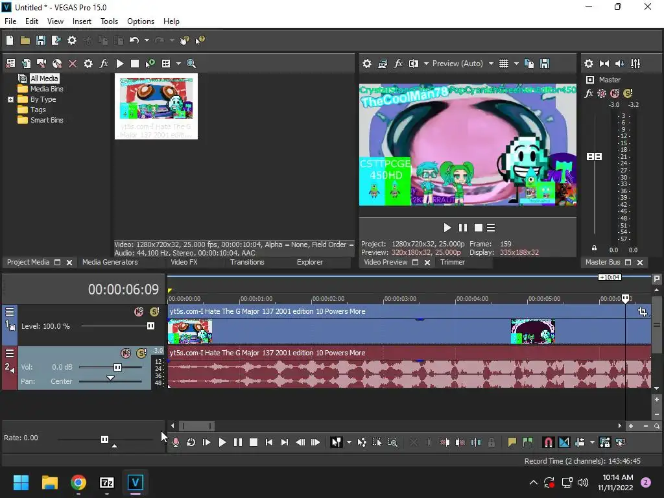Switch to the Transitions tab
The image size is (664, 498).
click(x=247, y=262)
